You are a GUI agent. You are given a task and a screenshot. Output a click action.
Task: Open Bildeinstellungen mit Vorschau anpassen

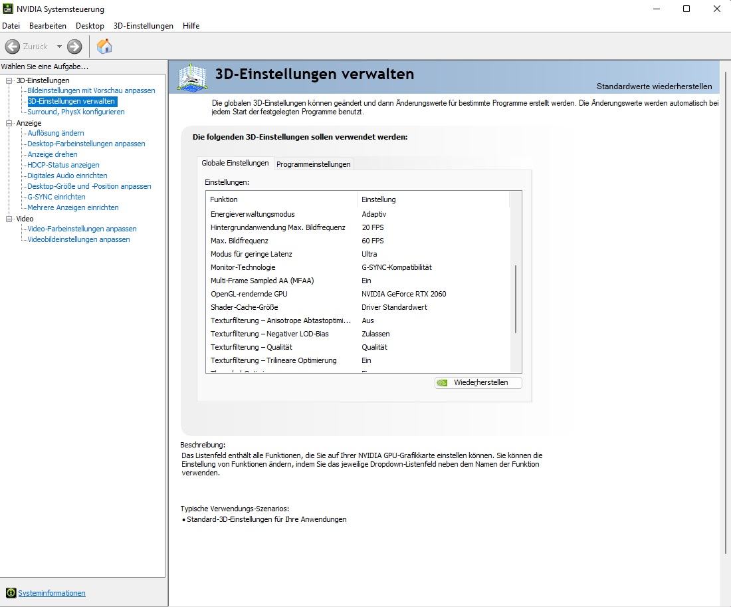pos(92,90)
